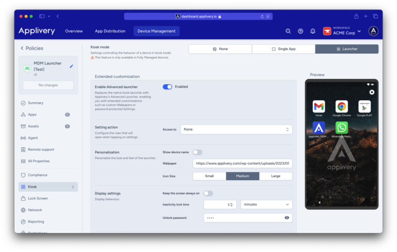Image resolution: width=397 pixels, height=252 pixels.
Task: Click the Inactivity lock time number field
Action: pos(220,204)
